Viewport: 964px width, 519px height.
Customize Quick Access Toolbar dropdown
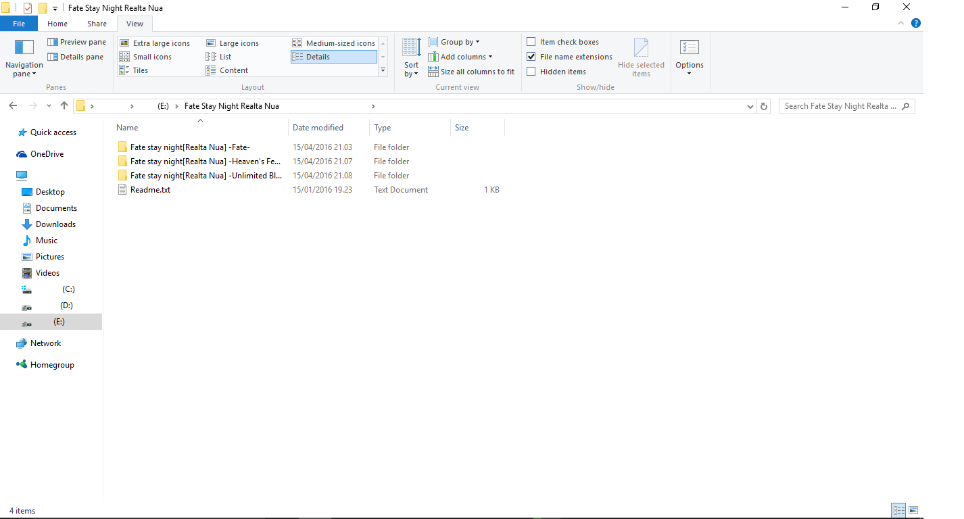tap(55, 8)
